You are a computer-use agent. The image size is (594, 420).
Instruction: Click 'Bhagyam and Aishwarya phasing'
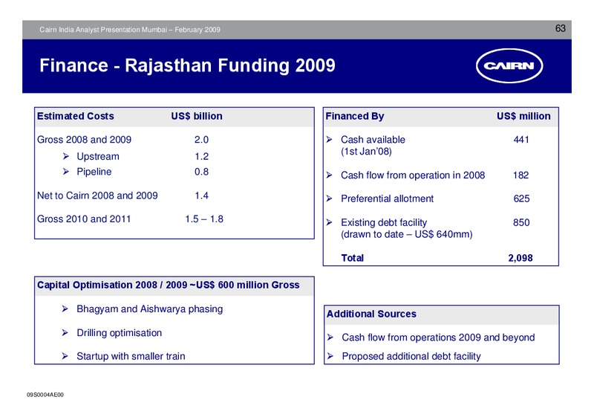point(150,309)
